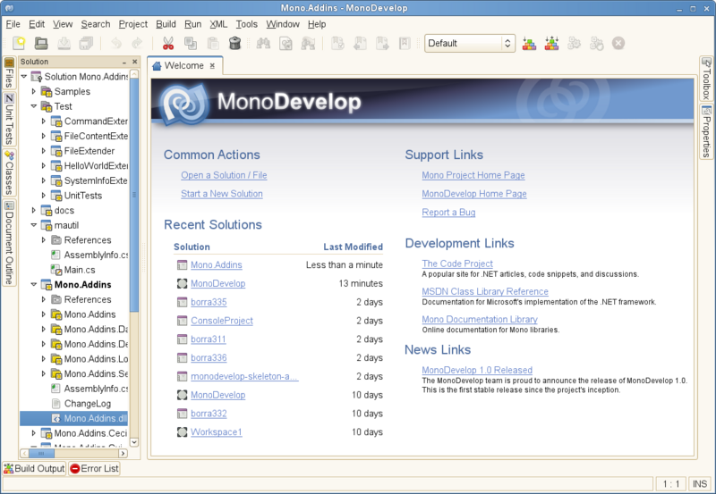Click the Previous Bookmark toolbar icon
Image resolution: width=716 pixels, height=494 pixels.
pos(360,43)
